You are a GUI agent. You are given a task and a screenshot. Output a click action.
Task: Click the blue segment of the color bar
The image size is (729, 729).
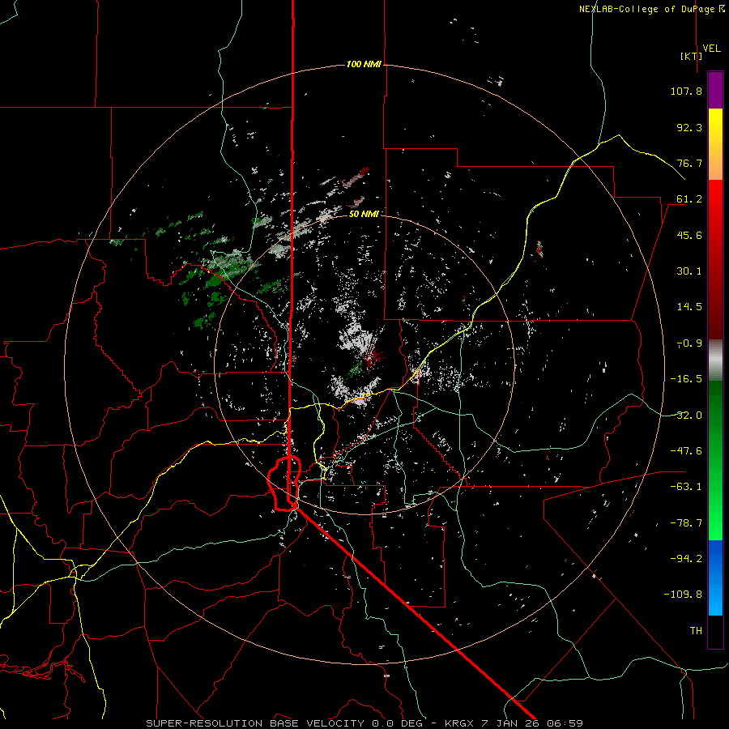pyautogui.click(x=715, y=578)
